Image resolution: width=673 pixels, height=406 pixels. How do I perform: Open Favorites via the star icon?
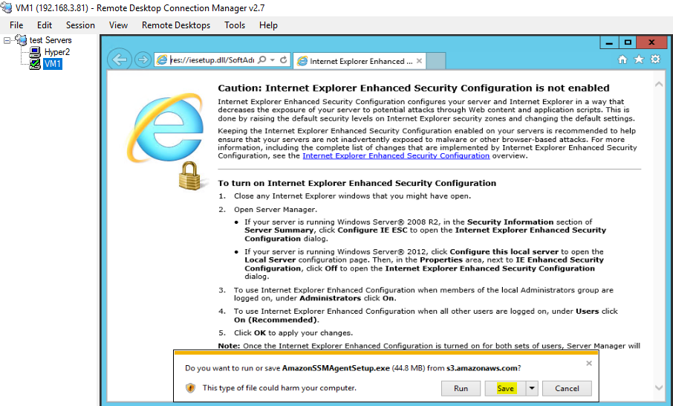click(639, 59)
